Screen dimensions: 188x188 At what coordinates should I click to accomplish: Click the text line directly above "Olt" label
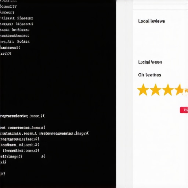tap(150, 62)
